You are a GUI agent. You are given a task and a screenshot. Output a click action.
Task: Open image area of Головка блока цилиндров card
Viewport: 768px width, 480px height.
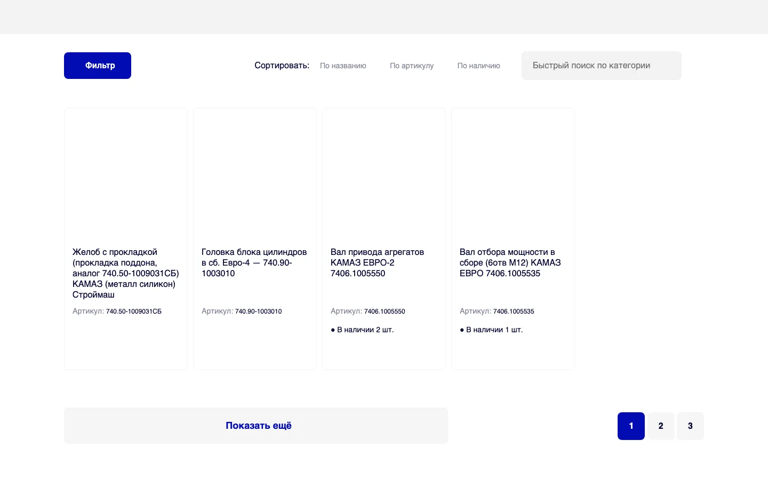[x=255, y=176]
